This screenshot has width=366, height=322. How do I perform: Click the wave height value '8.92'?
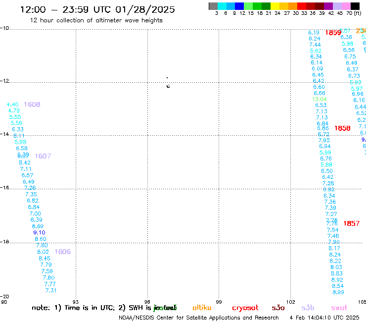pyautogui.click(x=337, y=280)
